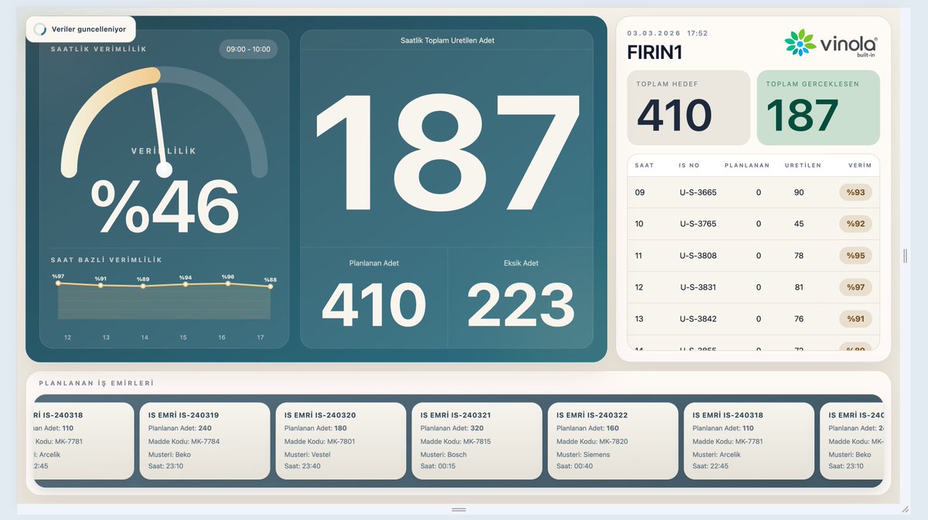
Task: Click the chart data point labeled %89
Action: 143,286
